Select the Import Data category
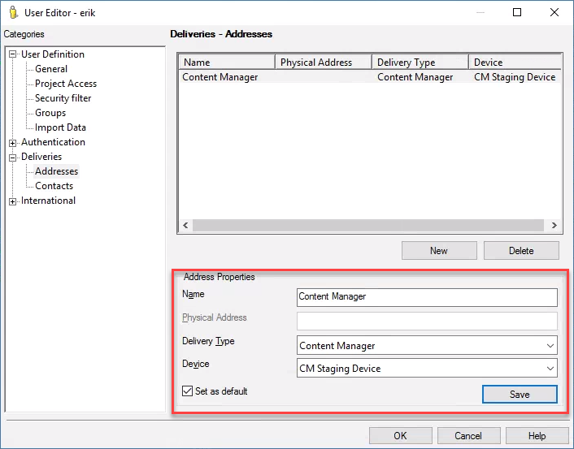Screen dimensions: 574x449 [60, 127]
